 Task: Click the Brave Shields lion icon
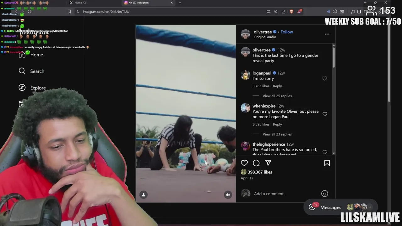291,12
